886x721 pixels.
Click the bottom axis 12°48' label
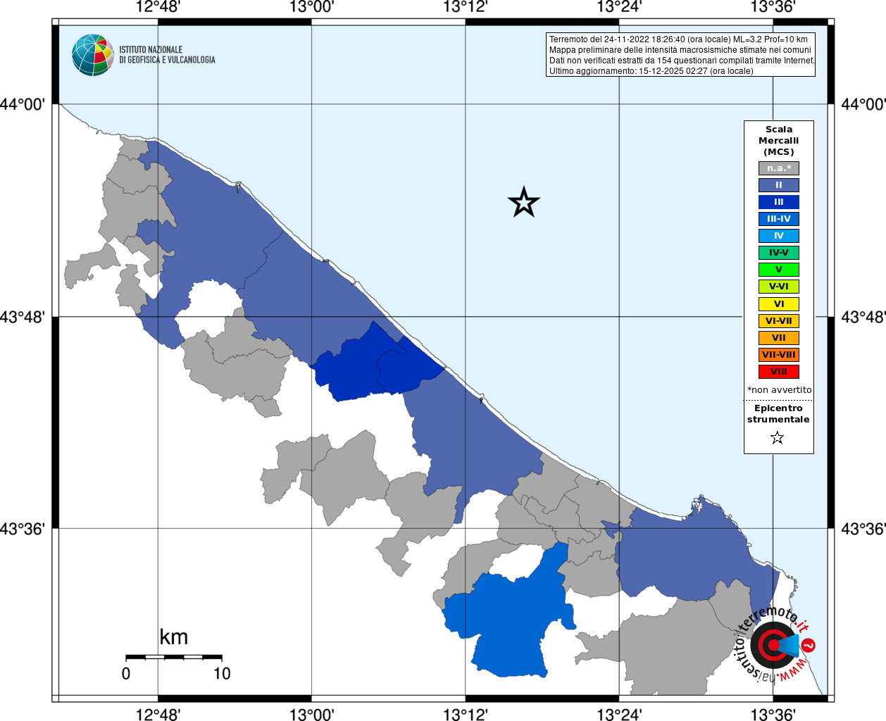point(158,714)
